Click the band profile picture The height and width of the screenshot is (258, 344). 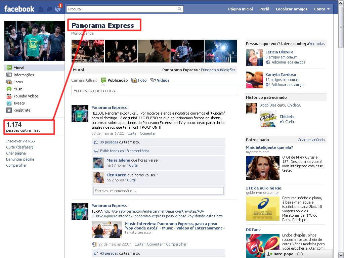35,41
